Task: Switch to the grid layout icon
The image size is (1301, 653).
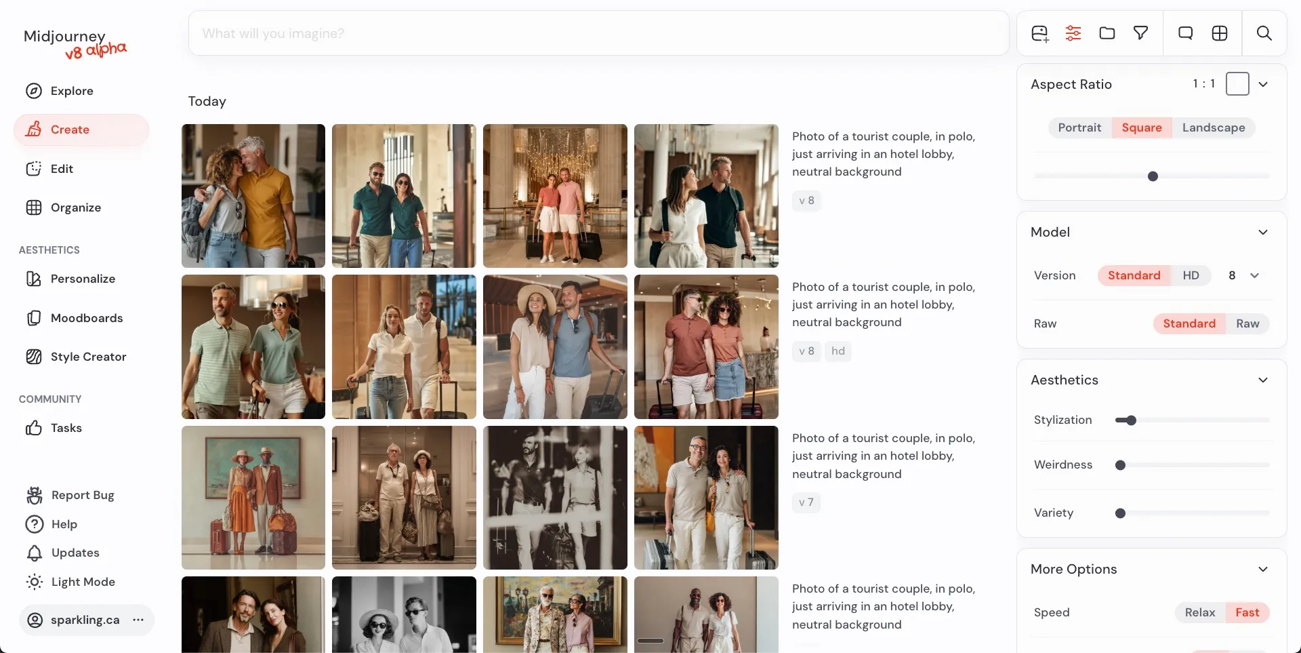Action: (x=1220, y=33)
